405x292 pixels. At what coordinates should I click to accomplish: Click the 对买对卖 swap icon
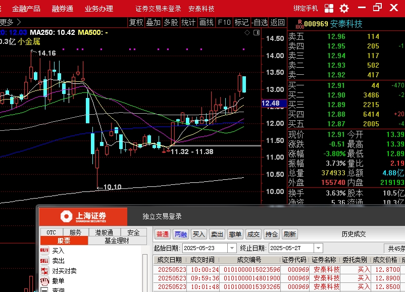pos(44,271)
